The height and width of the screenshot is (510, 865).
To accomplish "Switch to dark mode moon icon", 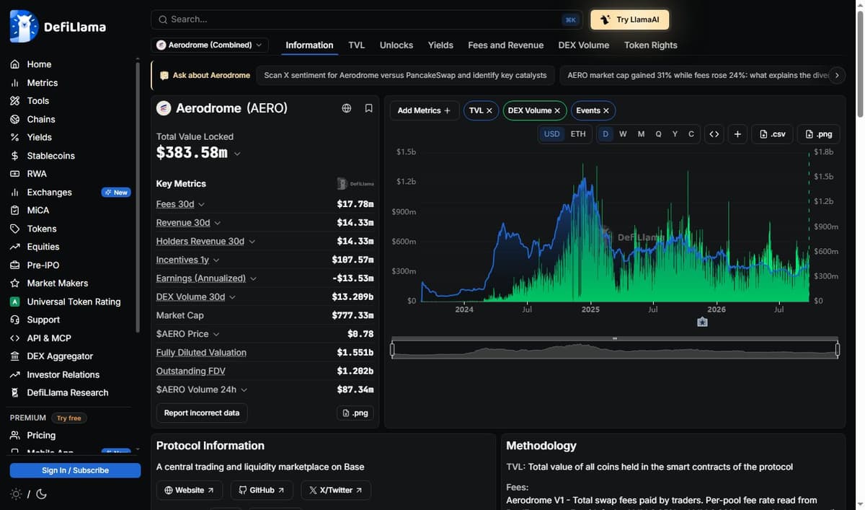I will (41, 494).
